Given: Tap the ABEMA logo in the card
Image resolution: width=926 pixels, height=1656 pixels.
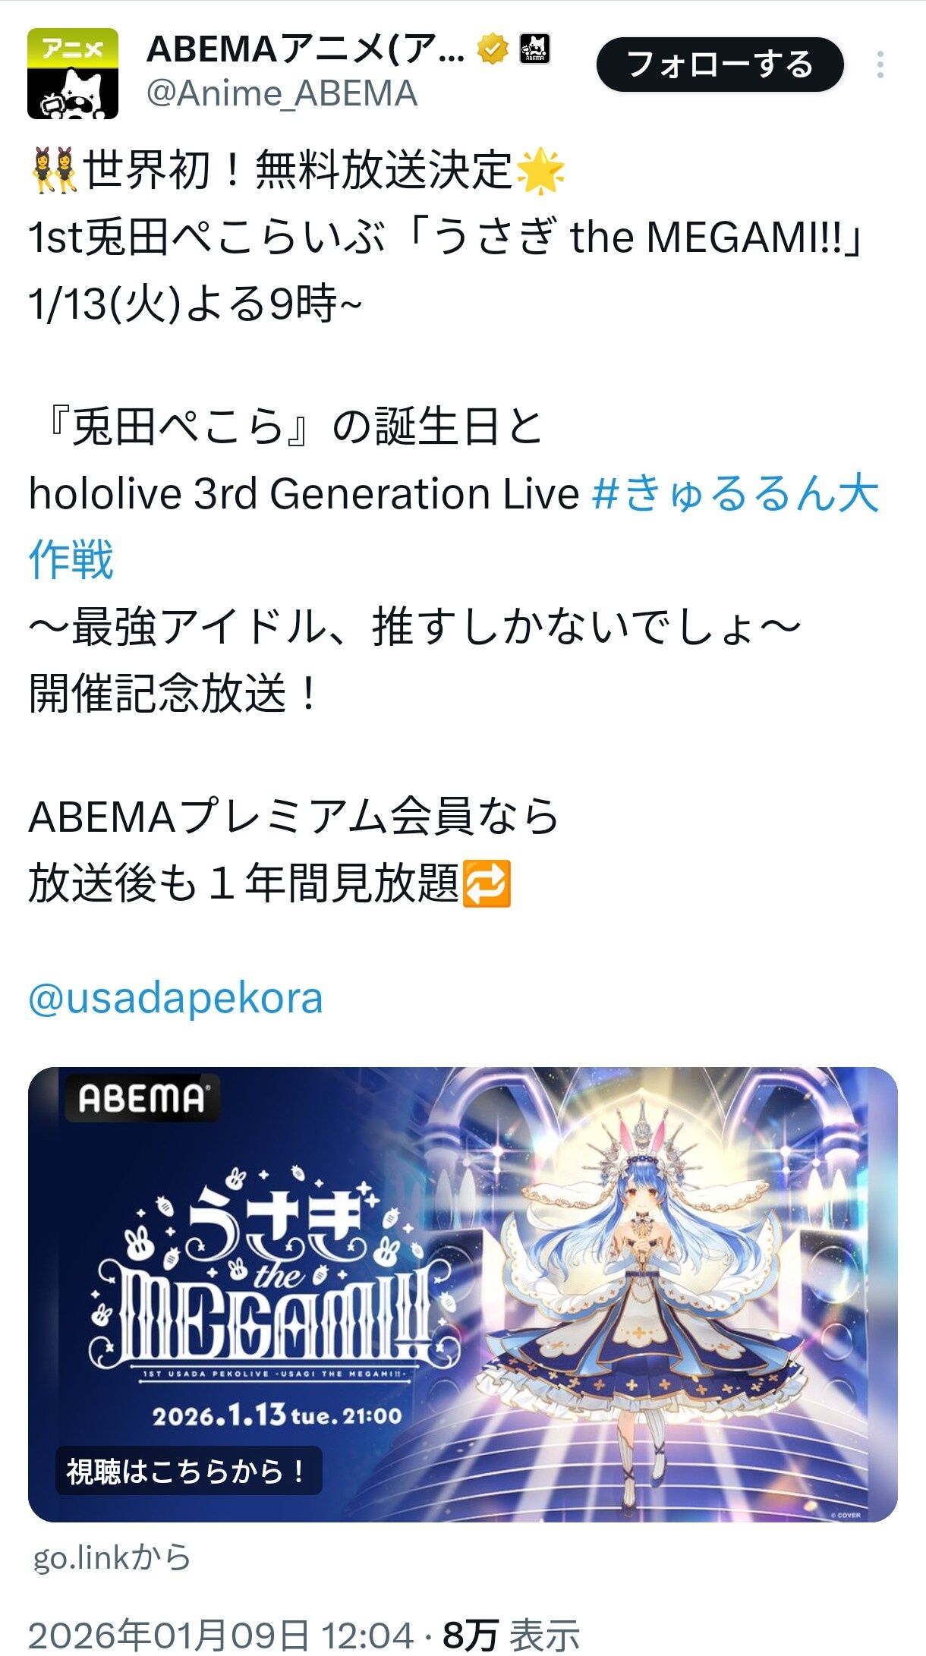Looking at the screenshot, I should (142, 1098).
